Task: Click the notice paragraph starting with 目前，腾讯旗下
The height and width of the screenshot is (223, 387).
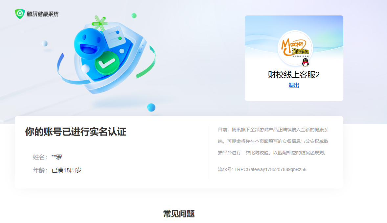Action: pyautogui.click(x=273, y=141)
